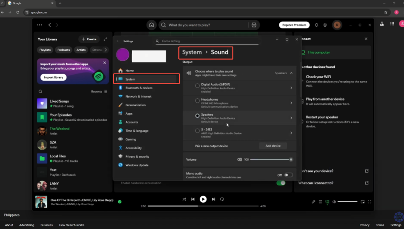This screenshot has width=404, height=229.
Task: Click Create button in Your Library
Action: 89,39
